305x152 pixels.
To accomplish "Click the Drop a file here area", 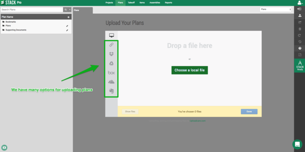I will pos(190,46).
